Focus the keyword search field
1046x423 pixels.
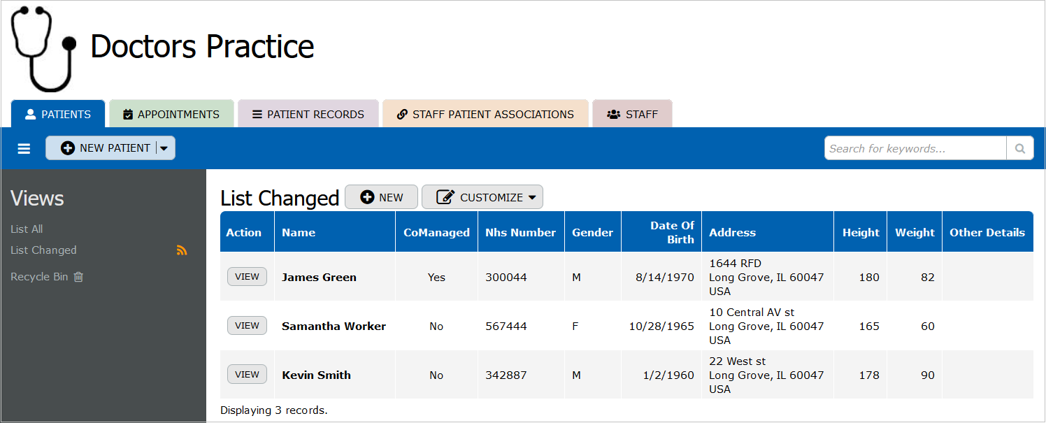coord(915,148)
